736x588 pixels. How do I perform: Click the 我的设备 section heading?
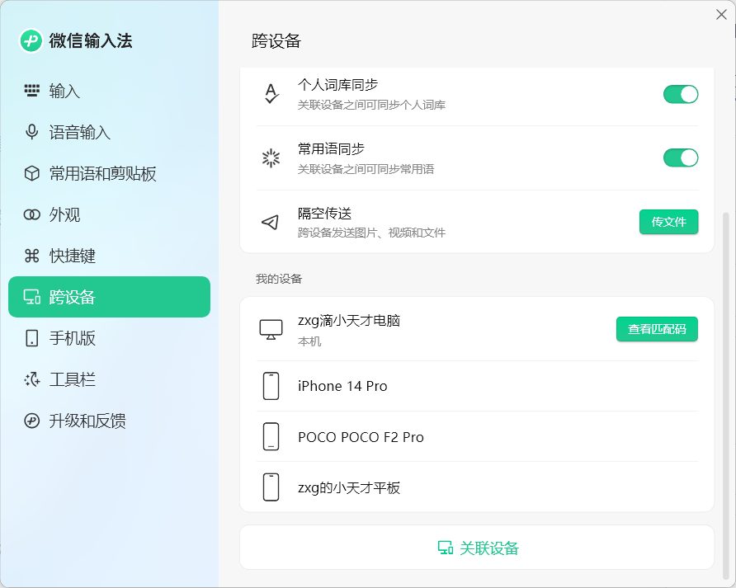click(x=279, y=279)
